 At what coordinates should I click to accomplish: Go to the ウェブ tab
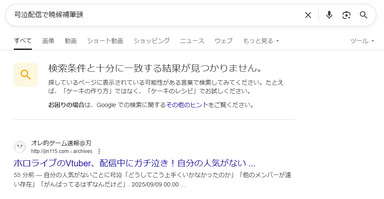pos(223,41)
